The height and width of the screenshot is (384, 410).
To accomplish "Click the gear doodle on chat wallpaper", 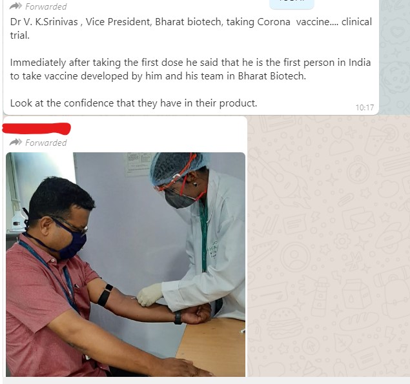I will click(342, 241).
